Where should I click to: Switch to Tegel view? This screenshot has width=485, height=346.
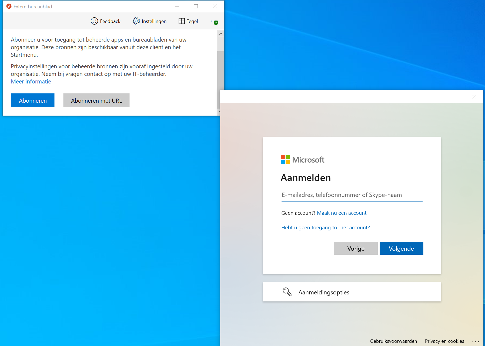pyautogui.click(x=188, y=21)
